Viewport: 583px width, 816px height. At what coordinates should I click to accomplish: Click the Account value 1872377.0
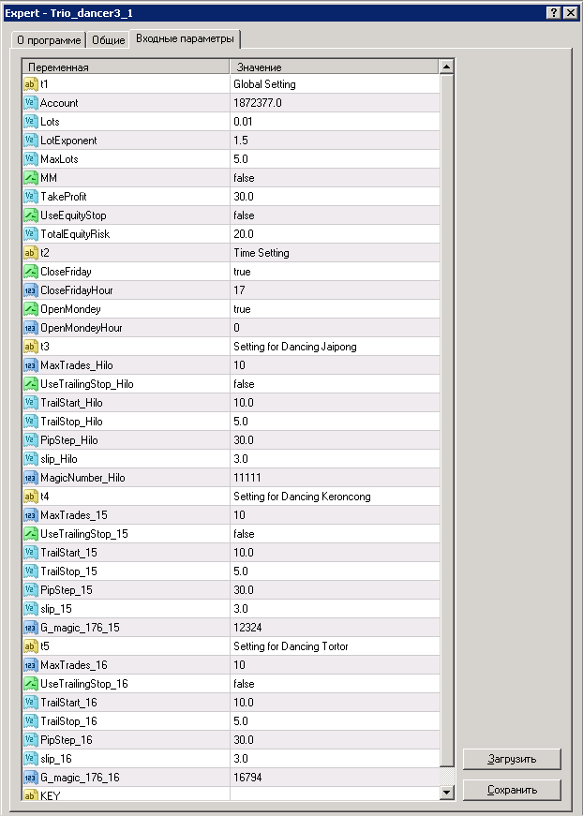point(258,103)
